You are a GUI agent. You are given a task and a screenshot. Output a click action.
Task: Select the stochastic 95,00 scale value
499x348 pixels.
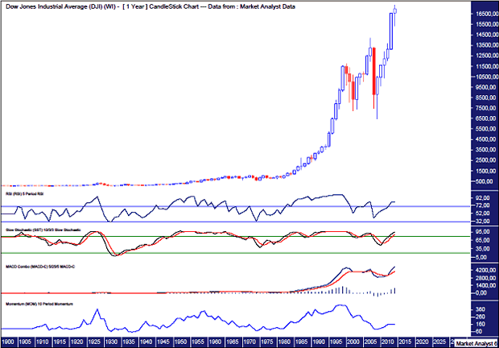[x=484, y=232]
